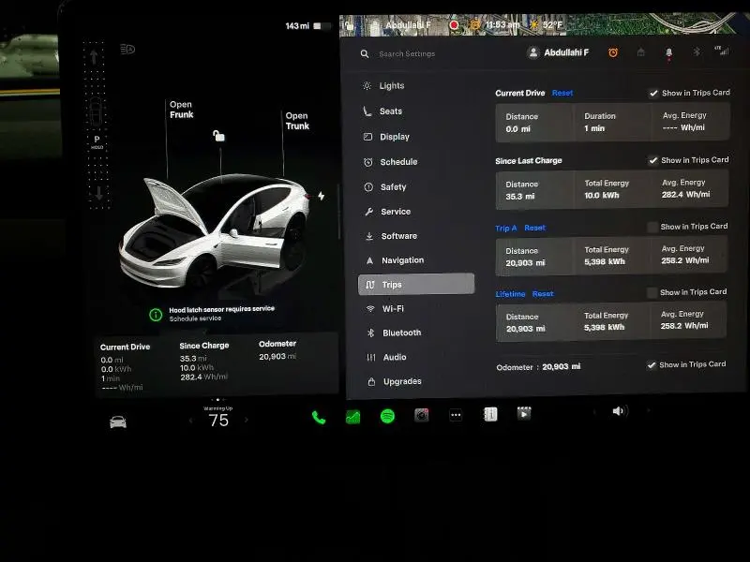The image size is (750, 562).
Task: Tap the green hood latch alert info icon
Action: pos(156,315)
